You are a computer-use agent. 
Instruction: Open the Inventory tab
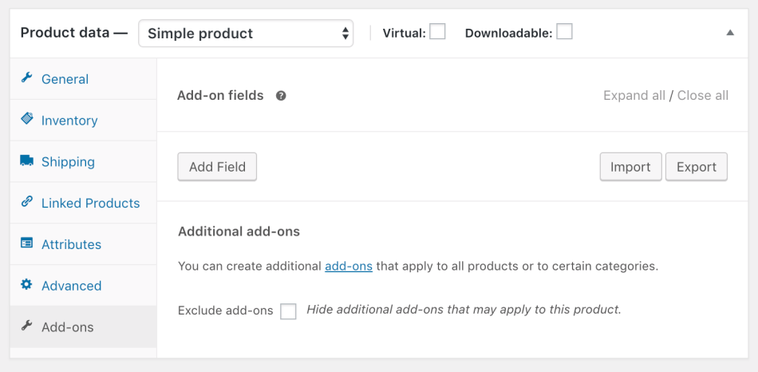69,121
